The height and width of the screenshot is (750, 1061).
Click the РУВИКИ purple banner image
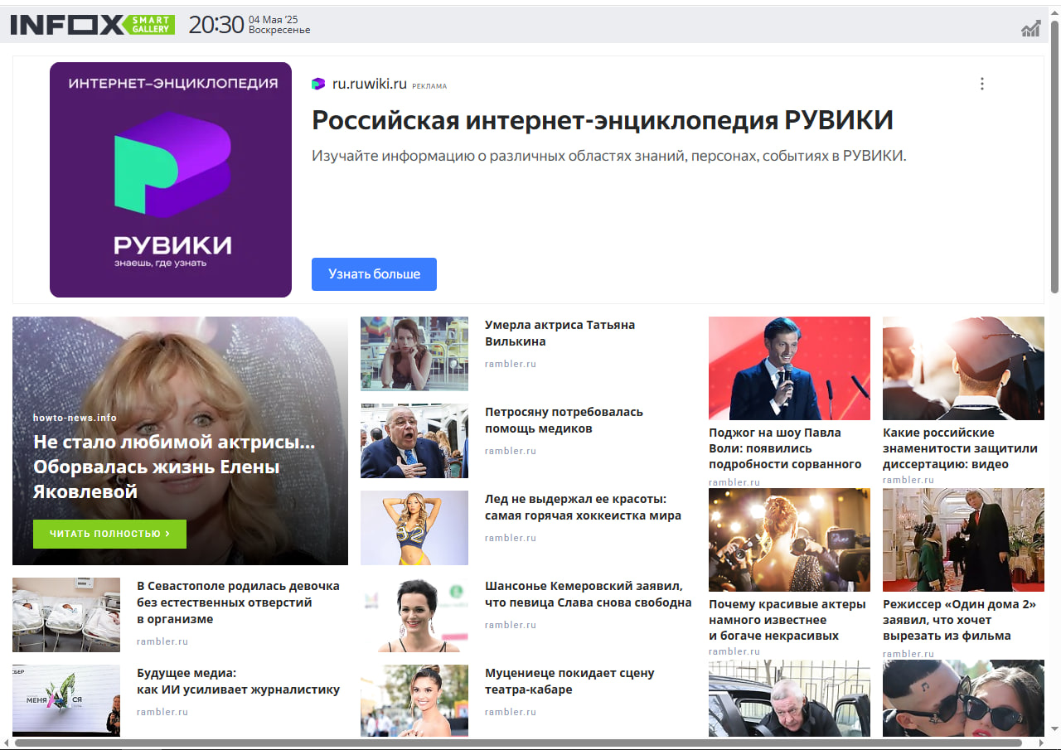pos(171,180)
